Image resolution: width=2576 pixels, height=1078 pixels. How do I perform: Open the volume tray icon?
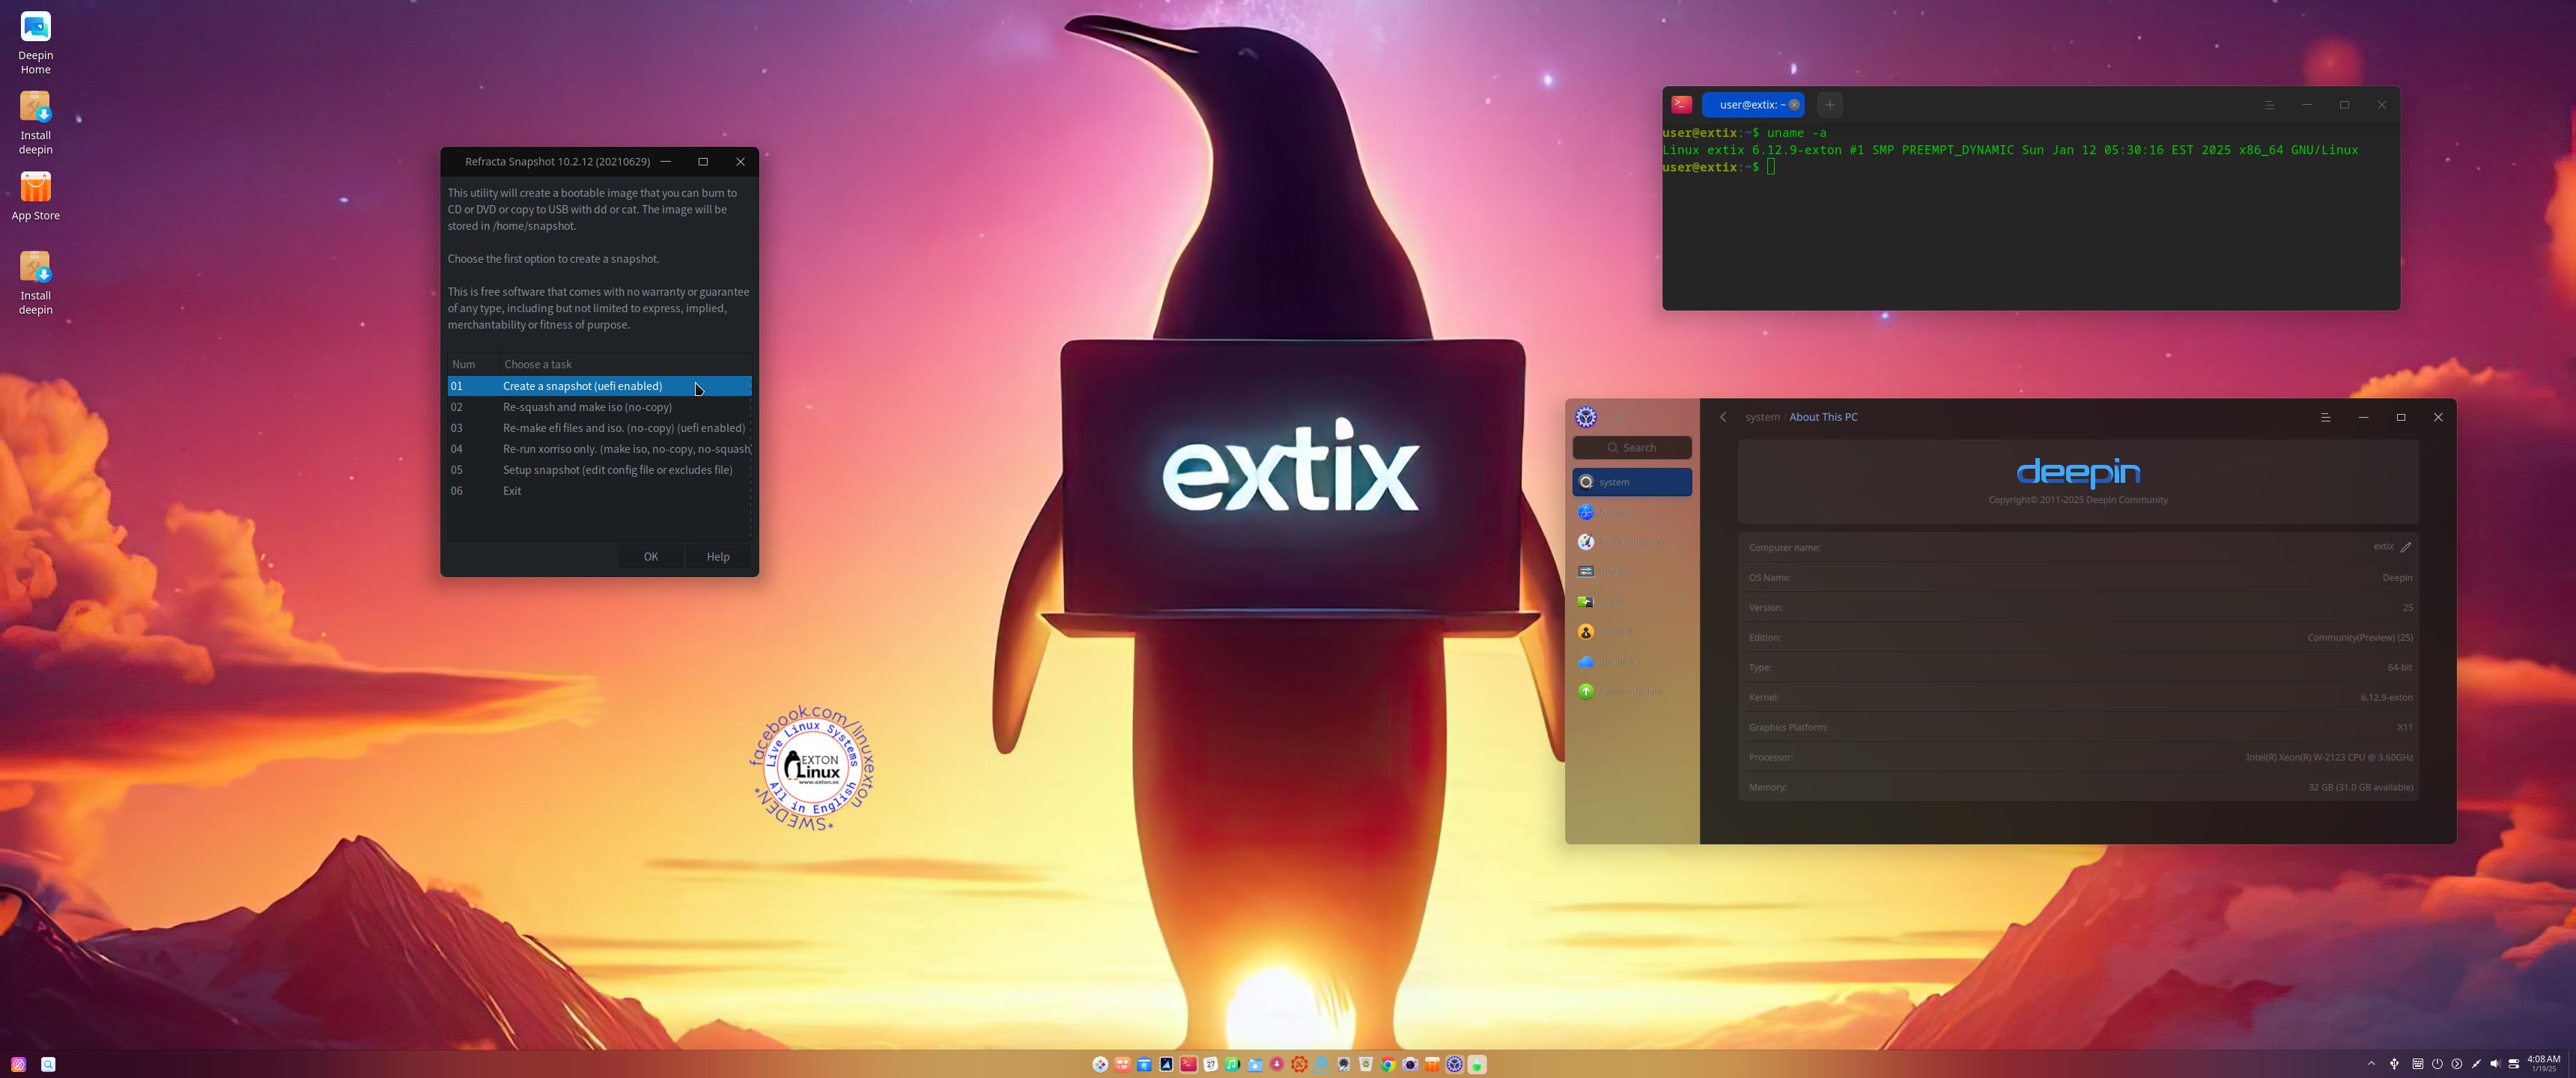pos(2495,1064)
